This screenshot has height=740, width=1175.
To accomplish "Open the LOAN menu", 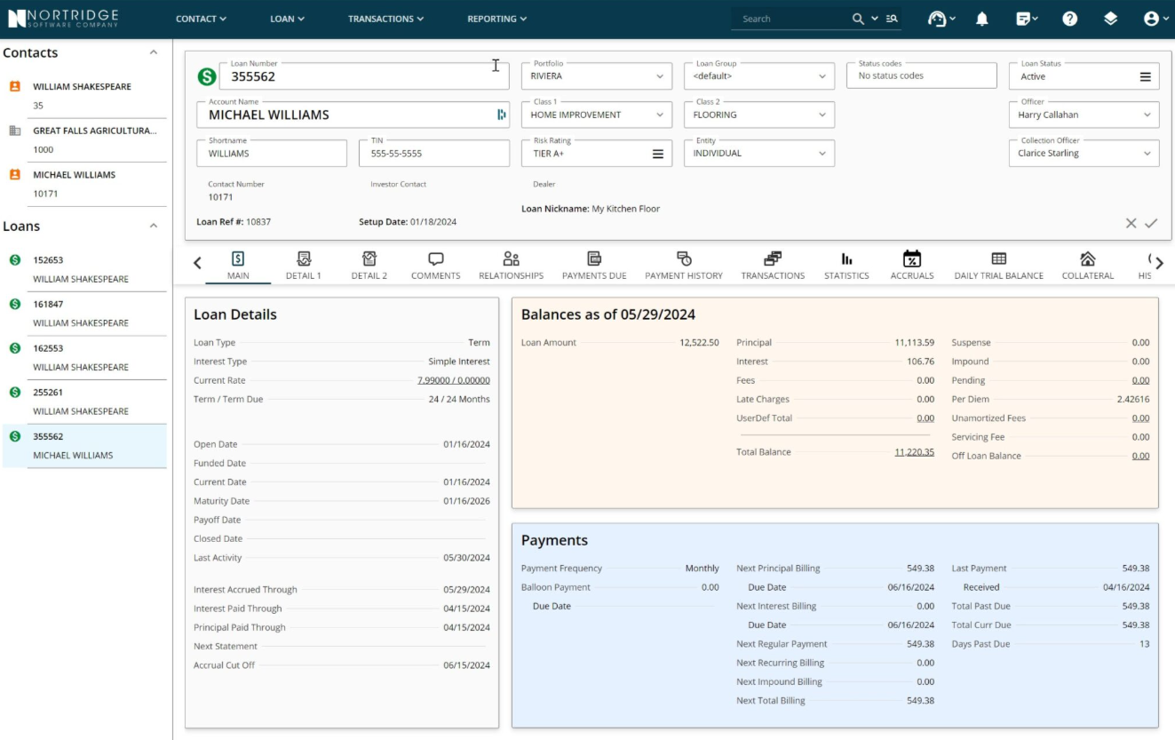I will (286, 18).
